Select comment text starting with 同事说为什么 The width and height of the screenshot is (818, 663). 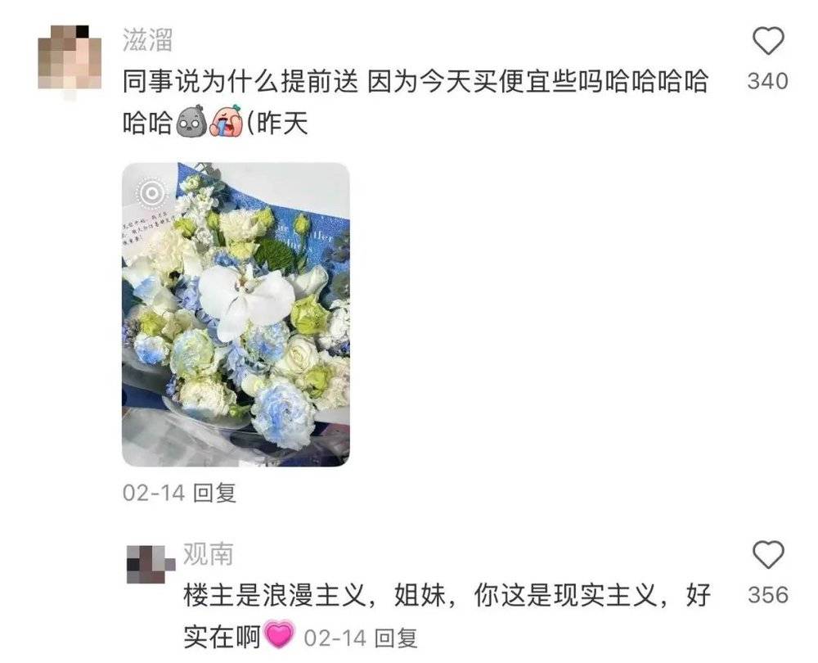click(416, 102)
